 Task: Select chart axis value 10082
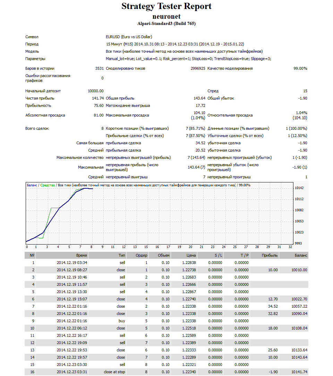pos(299,210)
